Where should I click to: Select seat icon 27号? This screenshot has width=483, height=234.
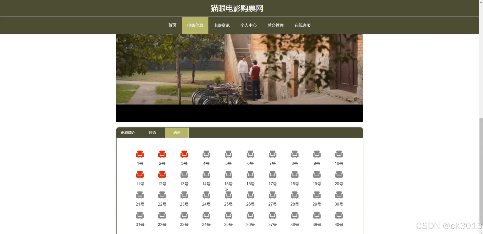pos(273,195)
